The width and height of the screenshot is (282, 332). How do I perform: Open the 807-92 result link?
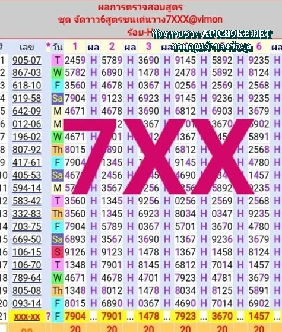pyautogui.click(x=27, y=150)
